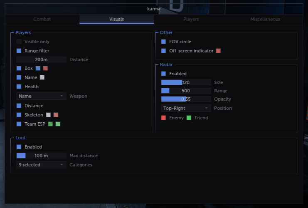Viewport: 308px width, 208px height.
Task: Switch to the Combat tab
Action: (x=42, y=19)
